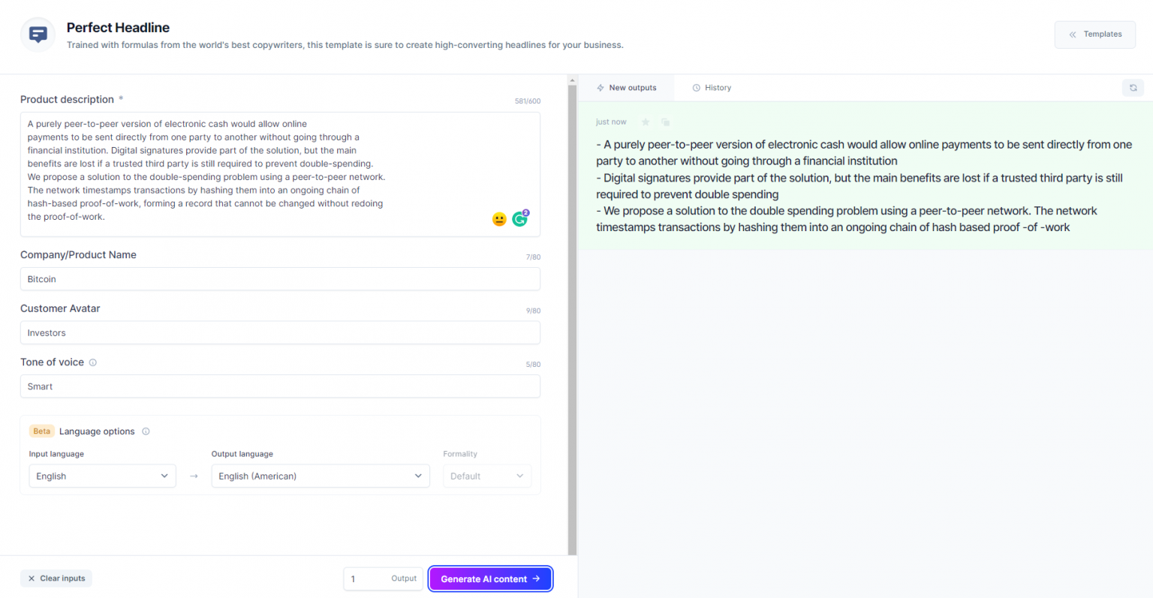Viewport: 1153px width, 598px height.
Task: Go back to Templates
Action: pos(1094,35)
